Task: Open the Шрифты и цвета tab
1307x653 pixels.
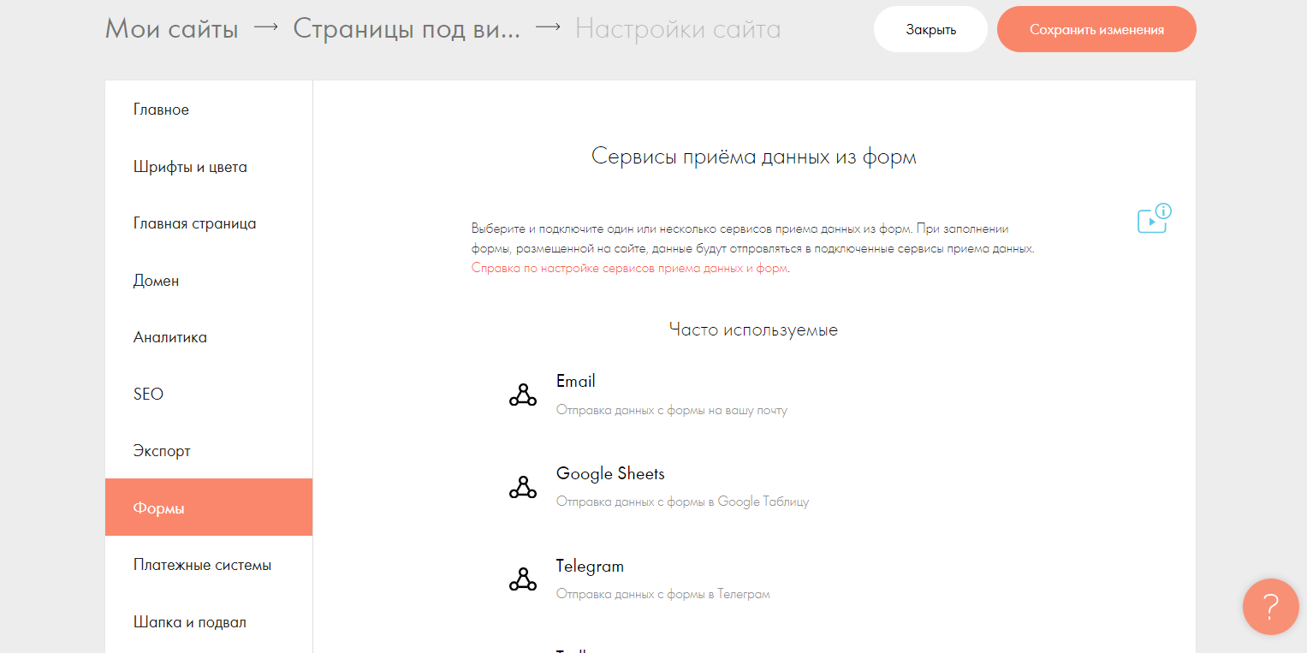Action: [209, 167]
